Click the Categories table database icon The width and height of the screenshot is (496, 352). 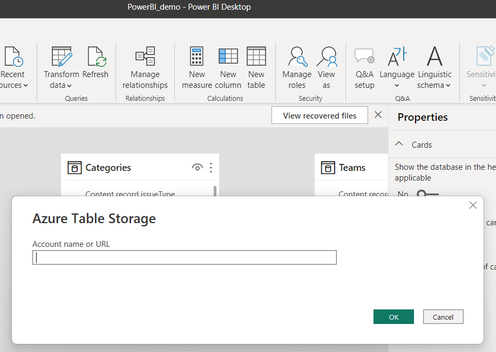click(74, 168)
